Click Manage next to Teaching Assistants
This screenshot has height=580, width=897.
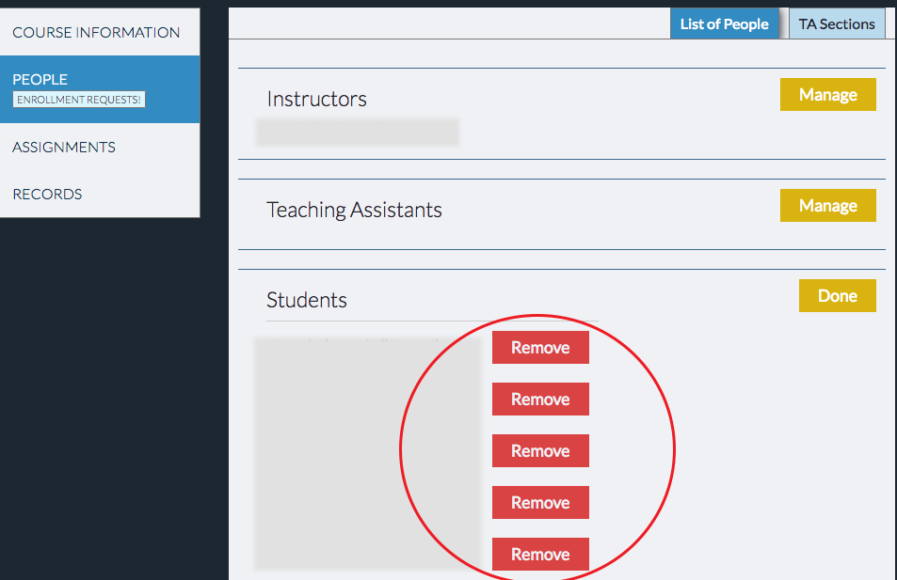pos(827,206)
